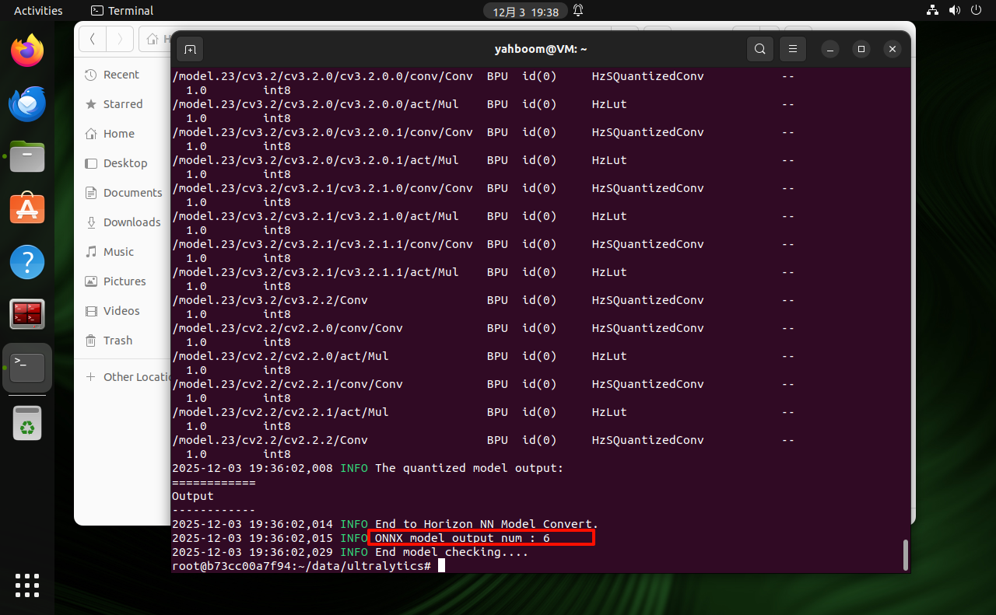Open the Terminal app menu in the top bar
The width and height of the screenshot is (996, 615).
click(122, 11)
